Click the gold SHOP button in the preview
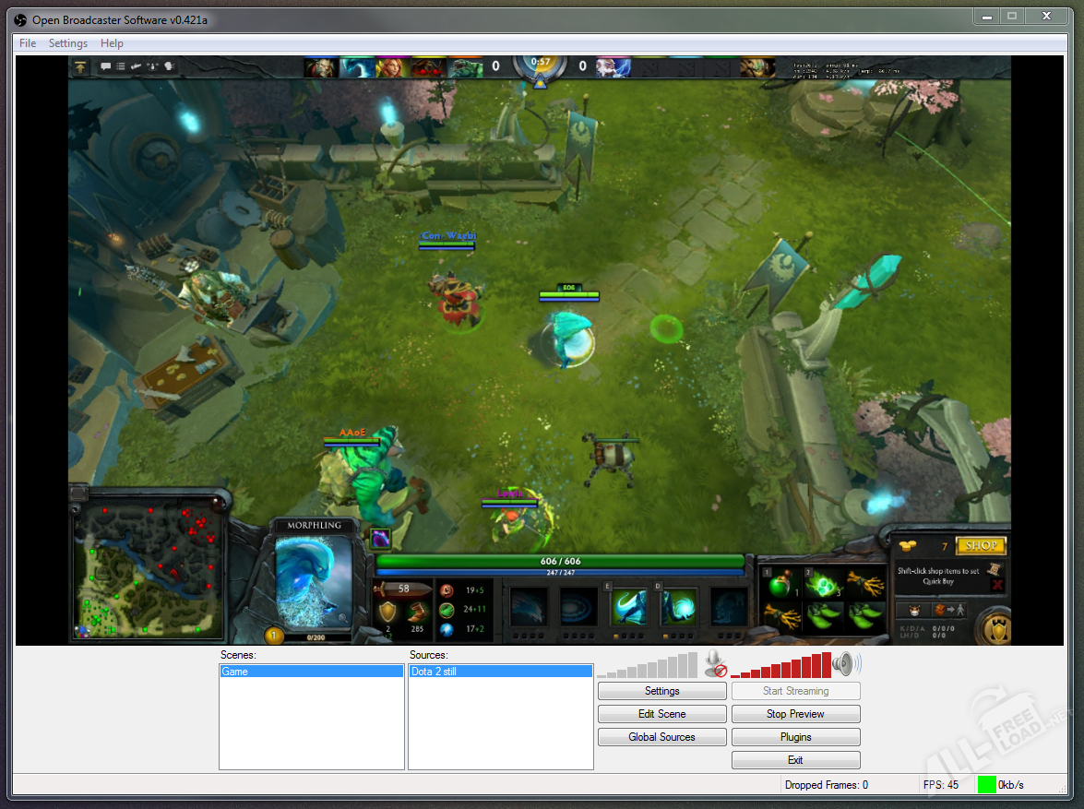This screenshot has width=1084, height=809. [x=980, y=545]
